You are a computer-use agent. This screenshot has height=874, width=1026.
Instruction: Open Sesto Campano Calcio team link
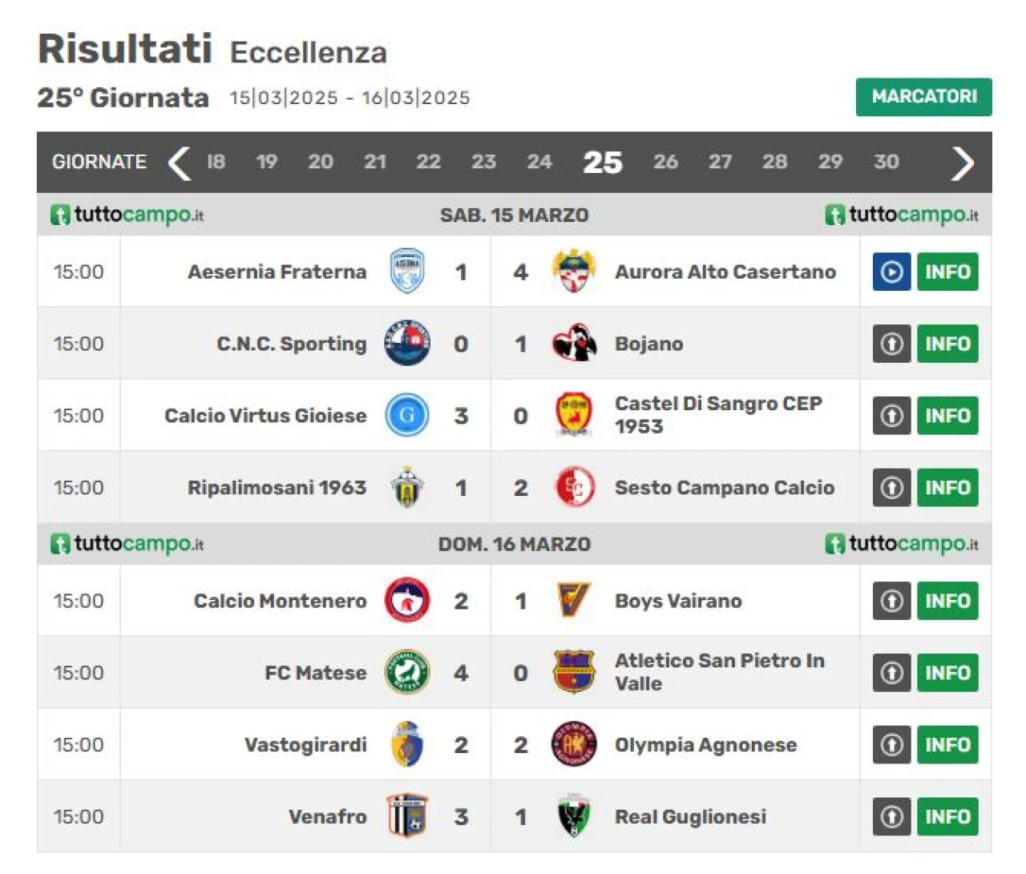click(x=725, y=487)
